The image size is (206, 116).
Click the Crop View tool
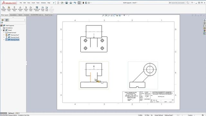(47, 9)
